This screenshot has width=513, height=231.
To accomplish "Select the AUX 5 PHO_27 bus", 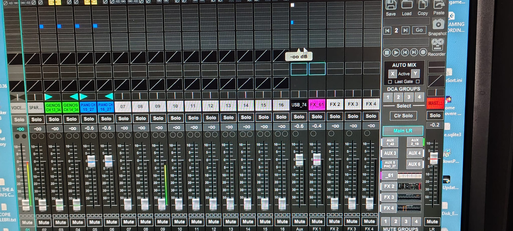I will (390, 164).
